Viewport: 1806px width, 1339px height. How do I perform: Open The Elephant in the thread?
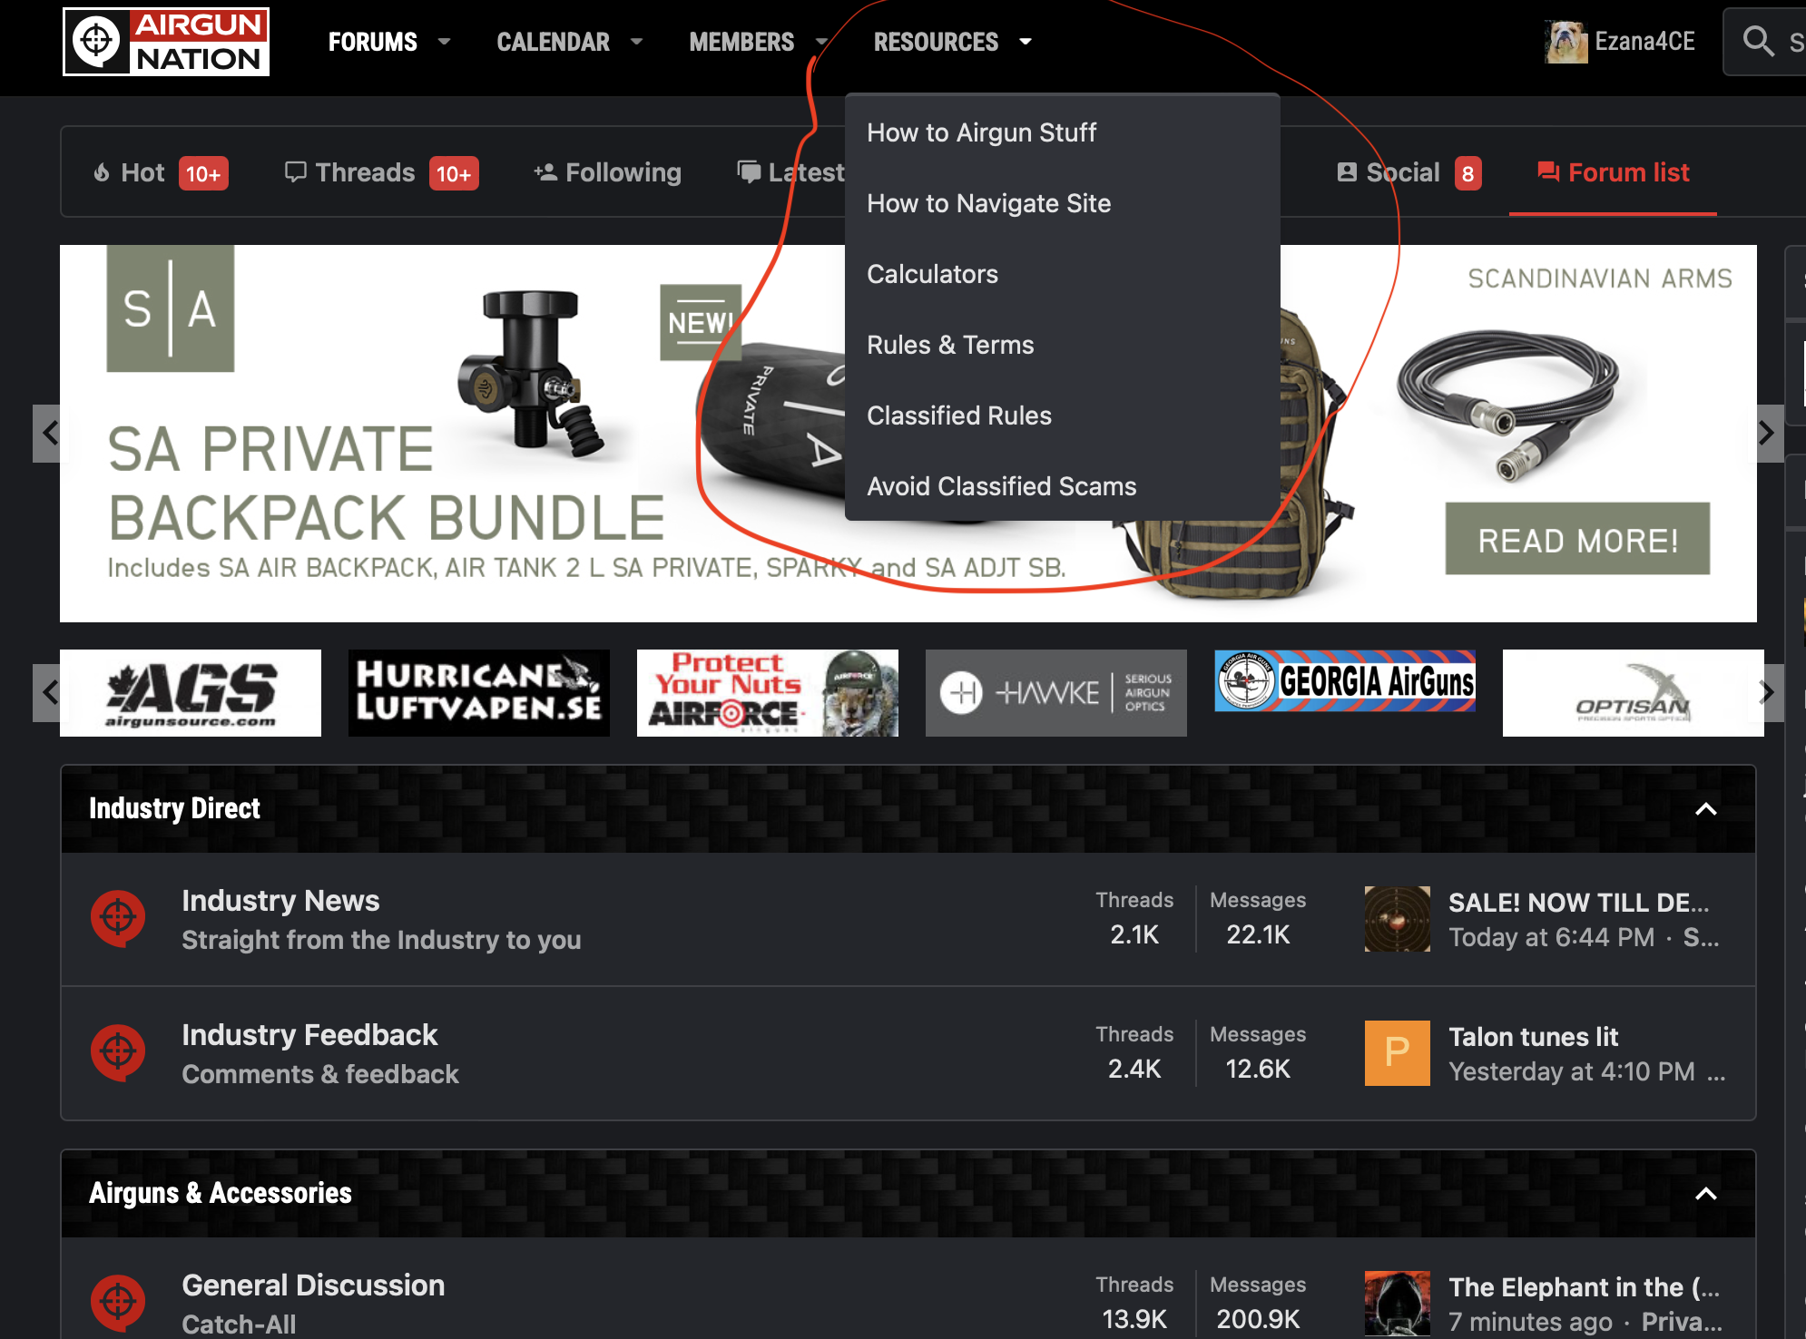coord(1584,1287)
